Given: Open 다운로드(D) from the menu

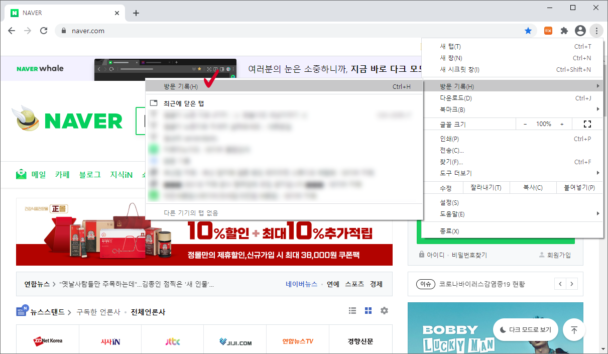Looking at the screenshot, I should pos(513,98).
